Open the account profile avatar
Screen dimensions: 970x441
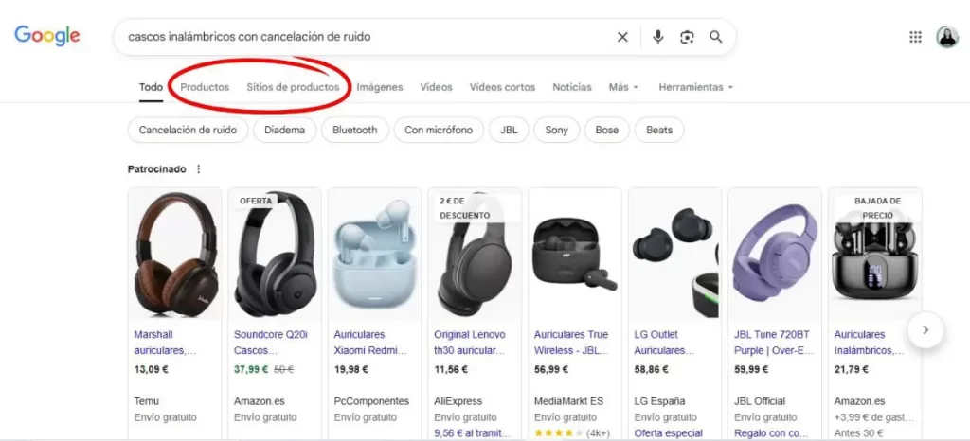(947, 37)
